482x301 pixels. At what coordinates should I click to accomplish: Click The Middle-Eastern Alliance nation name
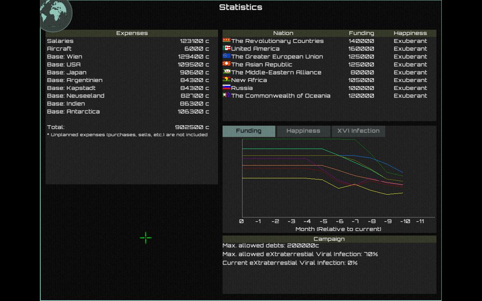(x=276, y=72)
